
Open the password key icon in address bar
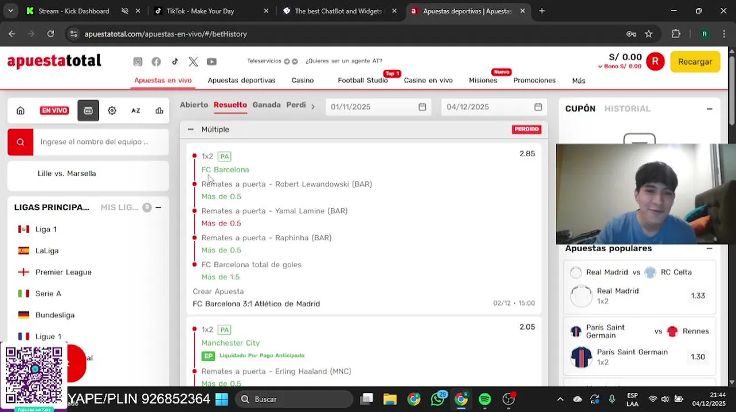pyautogui.click(x=631, y=34)
